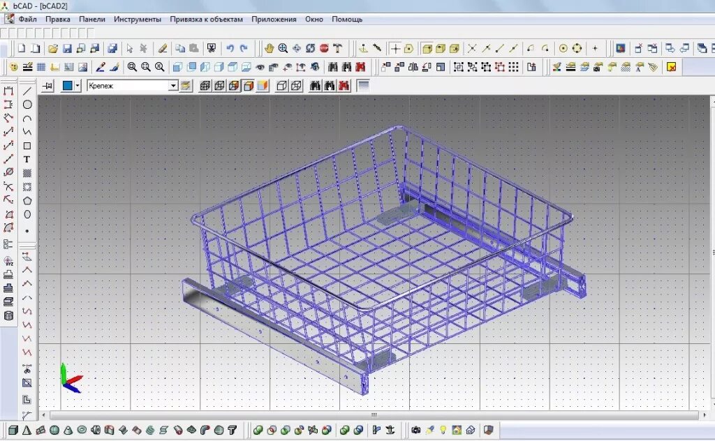Open the Привязка к объектам menu
The image size is (715, 441).
(x=206, y=19)
